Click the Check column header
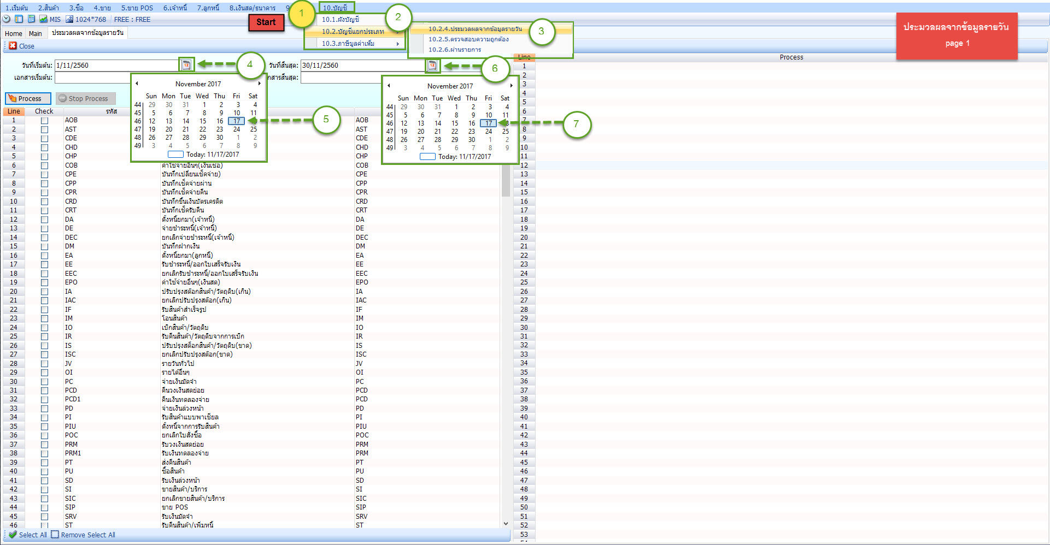Viewport: 1050px width, 545px height. (x=44, y=111)
